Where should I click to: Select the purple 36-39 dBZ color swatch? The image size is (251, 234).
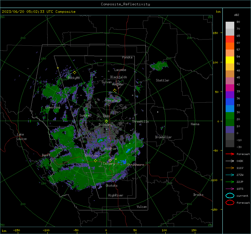point(230,95)
